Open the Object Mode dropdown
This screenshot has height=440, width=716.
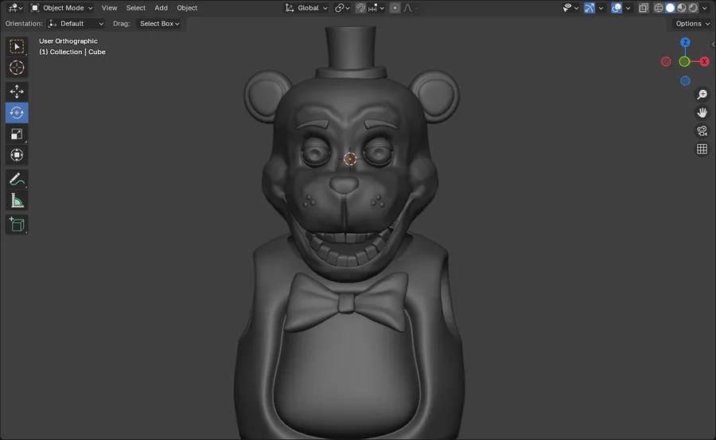pyautogui.click(x=61, y=8)
